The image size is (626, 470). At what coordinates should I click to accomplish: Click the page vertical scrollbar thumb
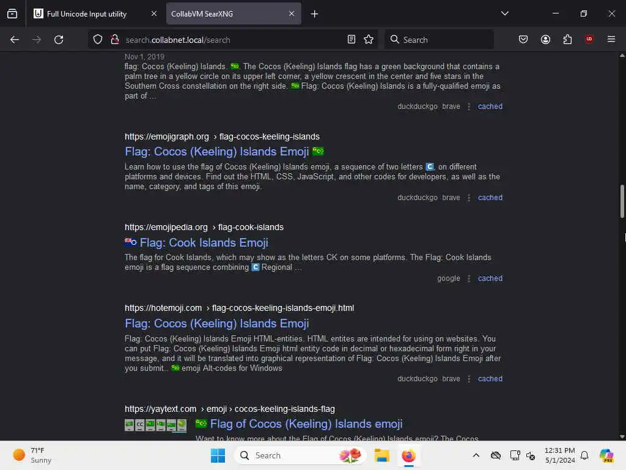point(622,201)
